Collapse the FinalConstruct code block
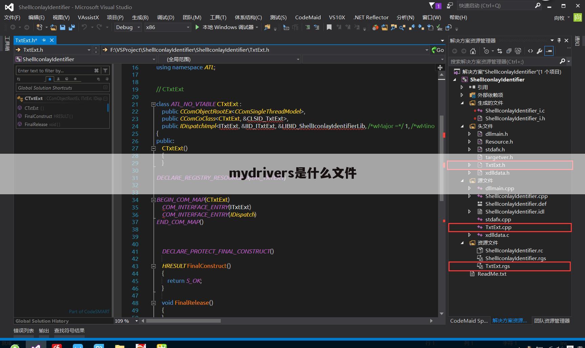This screenshot has width=585, height=348. point(153,266)
